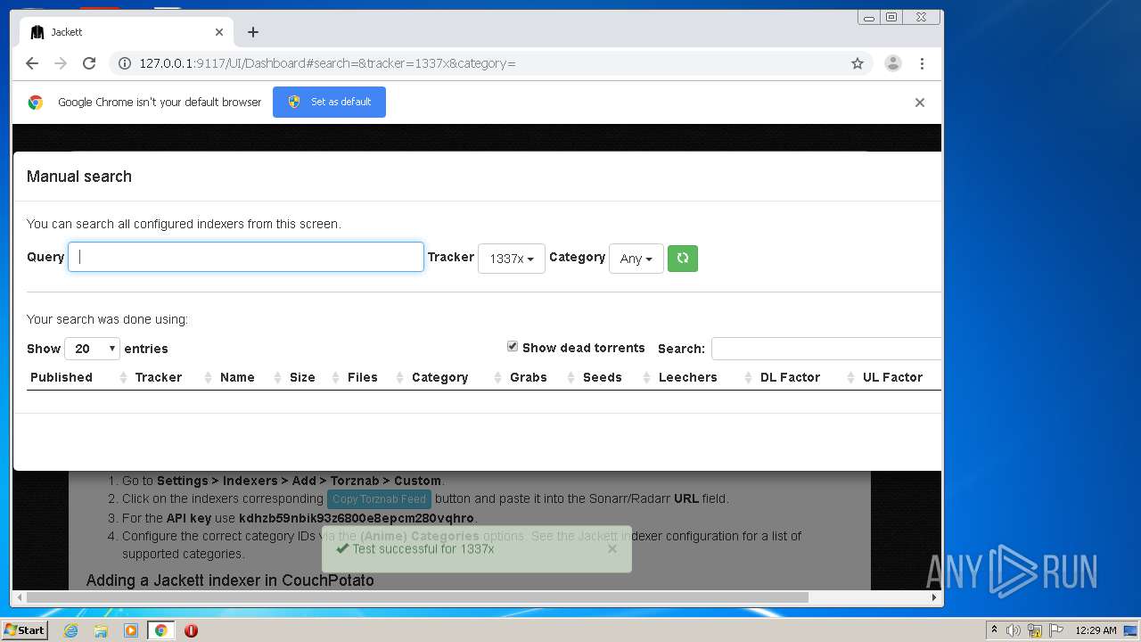Launch media player from taskbar
Screen dimensions: 1141x642
pyautogui.click(x=131, y=630)
